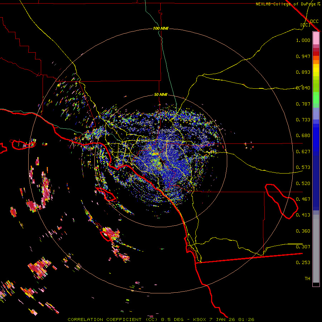The image size is (322, 322).
Task: Click the TH threshold legend label
Action: point(307,279)
